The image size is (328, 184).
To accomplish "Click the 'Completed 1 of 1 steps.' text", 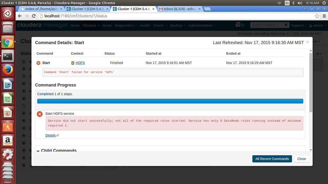I will click(x=55, y=94).
